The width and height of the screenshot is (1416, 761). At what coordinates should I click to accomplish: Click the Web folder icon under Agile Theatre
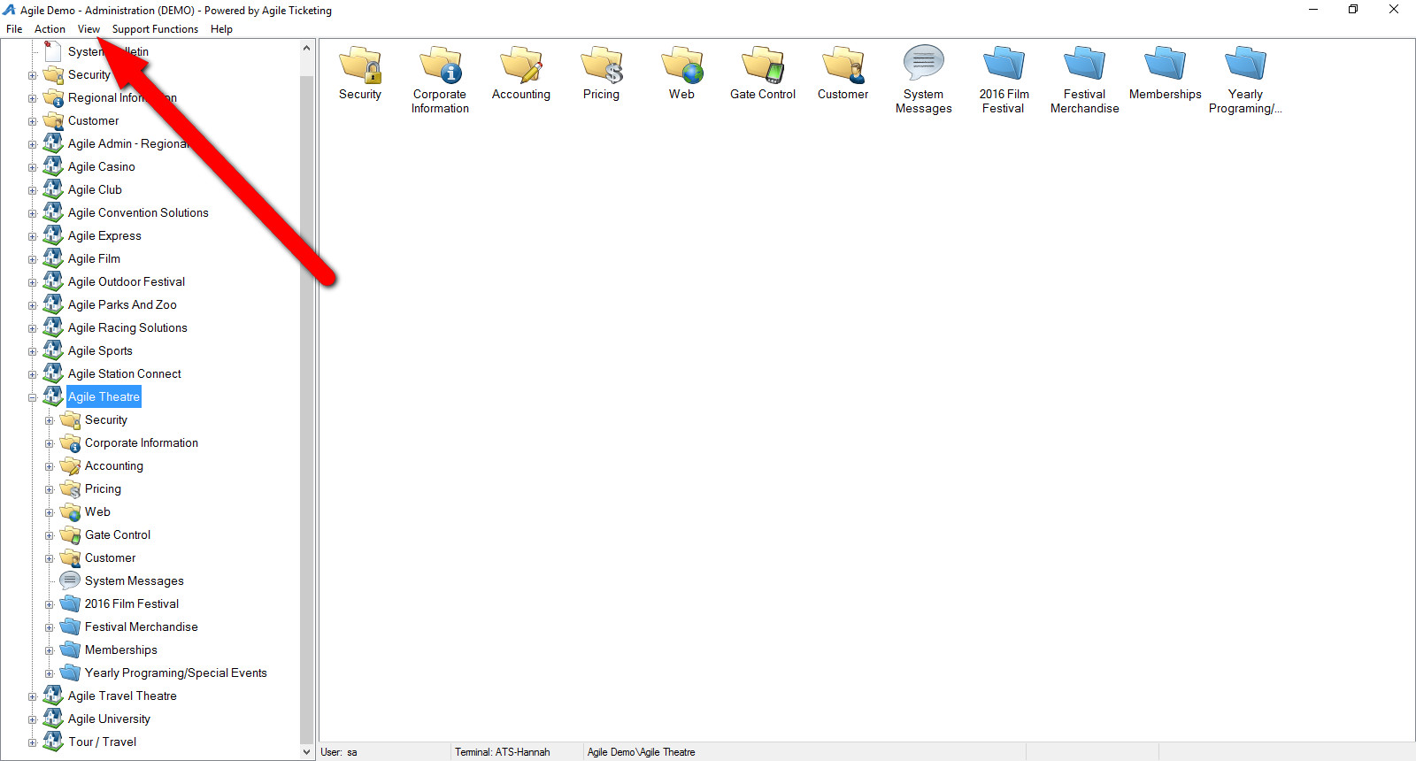pyautogui.click(x=70, y=511)
